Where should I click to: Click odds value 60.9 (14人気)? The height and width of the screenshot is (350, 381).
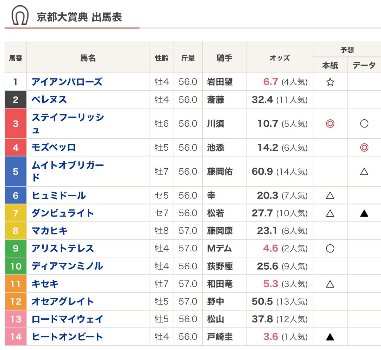(280, 171)
